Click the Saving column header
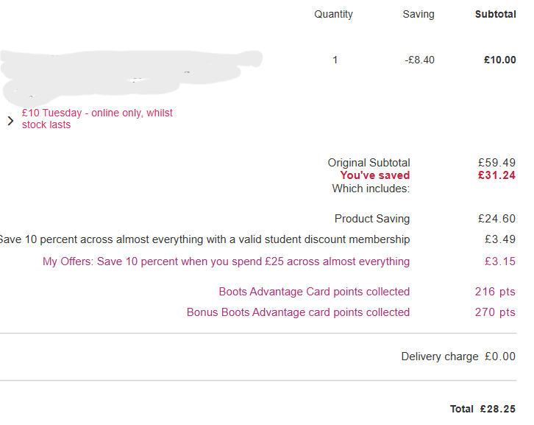The image size is (534, 425). pos(419,14)
